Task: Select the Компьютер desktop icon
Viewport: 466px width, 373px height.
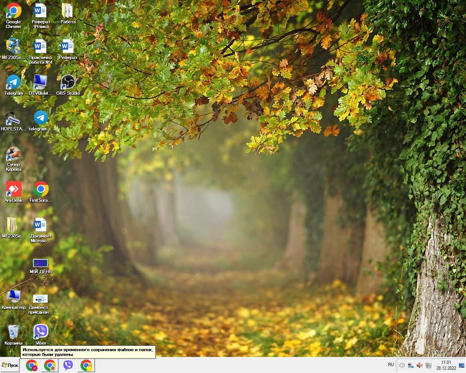Action: point(13,299)
